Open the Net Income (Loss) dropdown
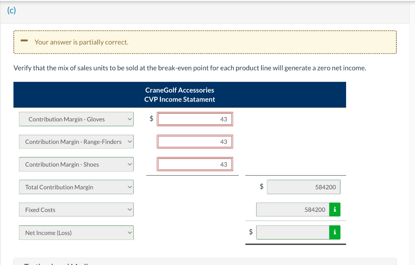Image resolution: width=415 pixels, height=265 pixels. pos(76,233)
